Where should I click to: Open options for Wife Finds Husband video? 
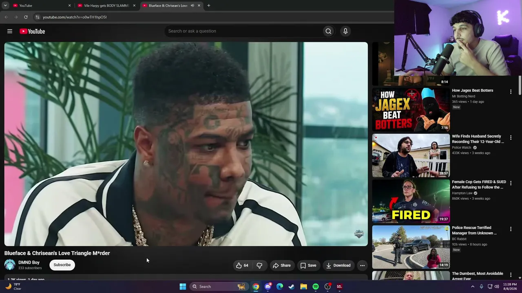(511, 138)
